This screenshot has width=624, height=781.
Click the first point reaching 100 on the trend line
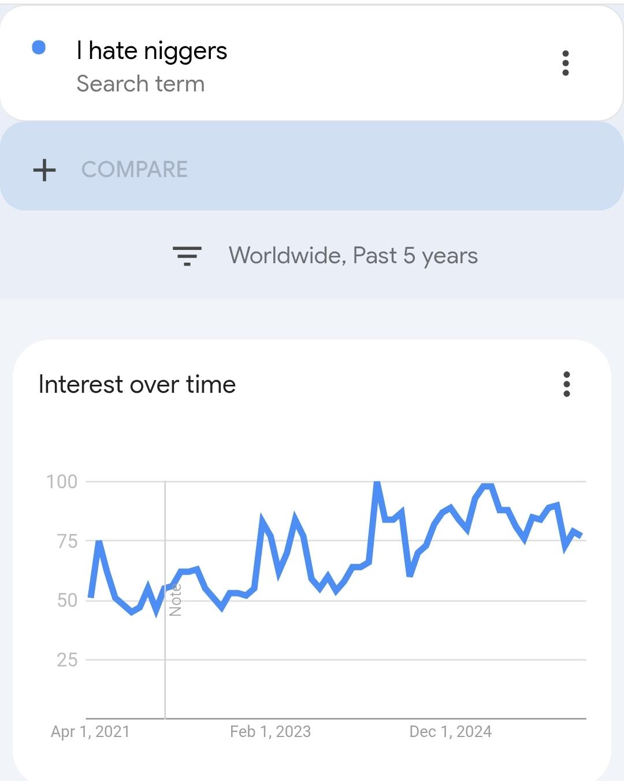(x=377, y=482)
